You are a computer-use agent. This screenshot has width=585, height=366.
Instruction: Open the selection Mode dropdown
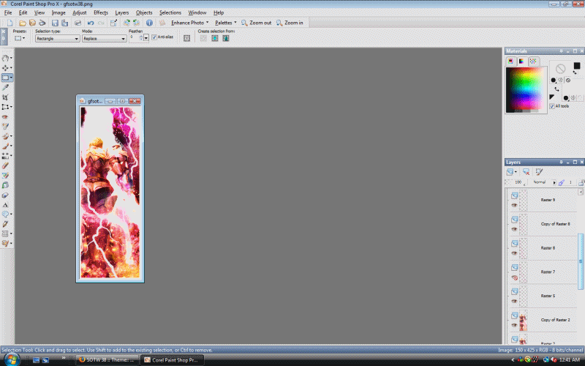[104, 39]
